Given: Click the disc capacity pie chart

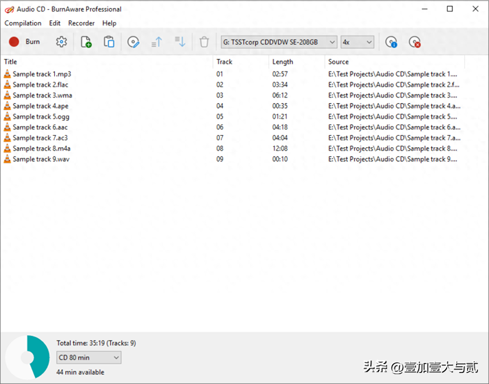Looking at the screenshot, I should click(x=28, y=357).
